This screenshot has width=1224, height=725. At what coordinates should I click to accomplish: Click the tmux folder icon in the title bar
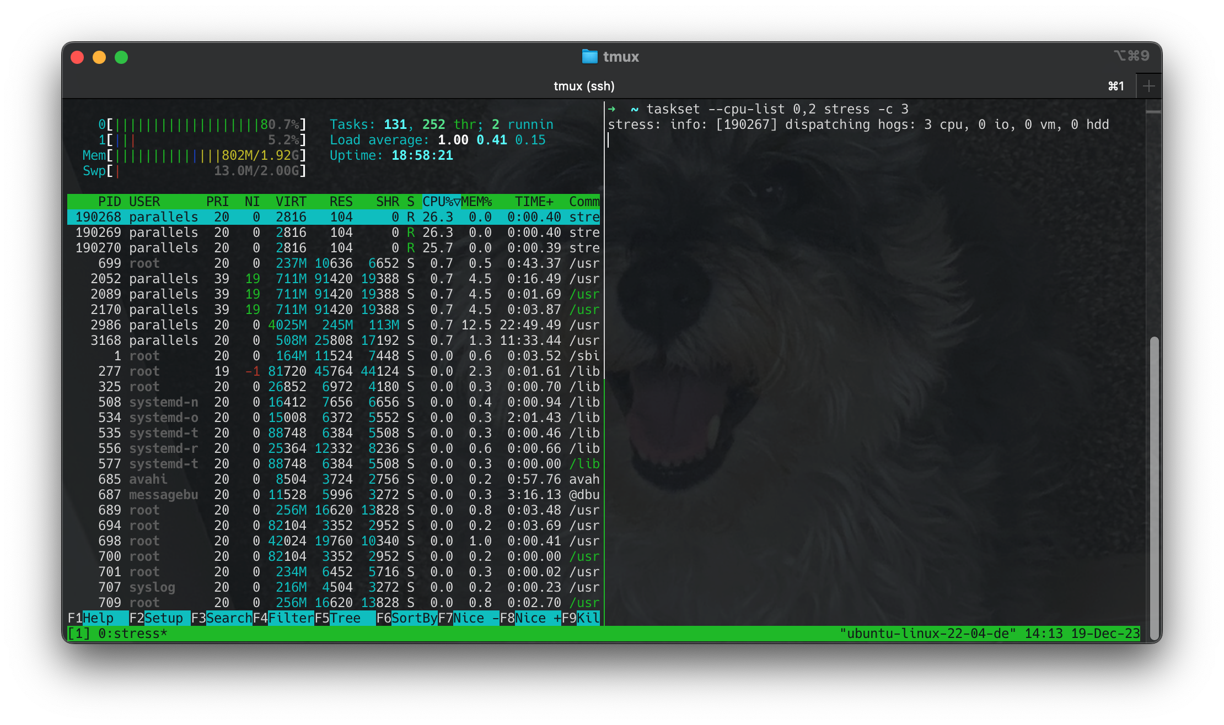589,56
